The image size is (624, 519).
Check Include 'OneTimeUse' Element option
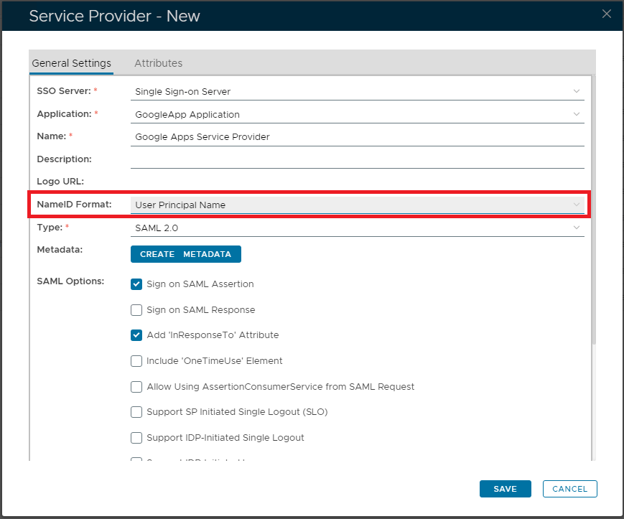pyautogui.click(x=136, y=361)
